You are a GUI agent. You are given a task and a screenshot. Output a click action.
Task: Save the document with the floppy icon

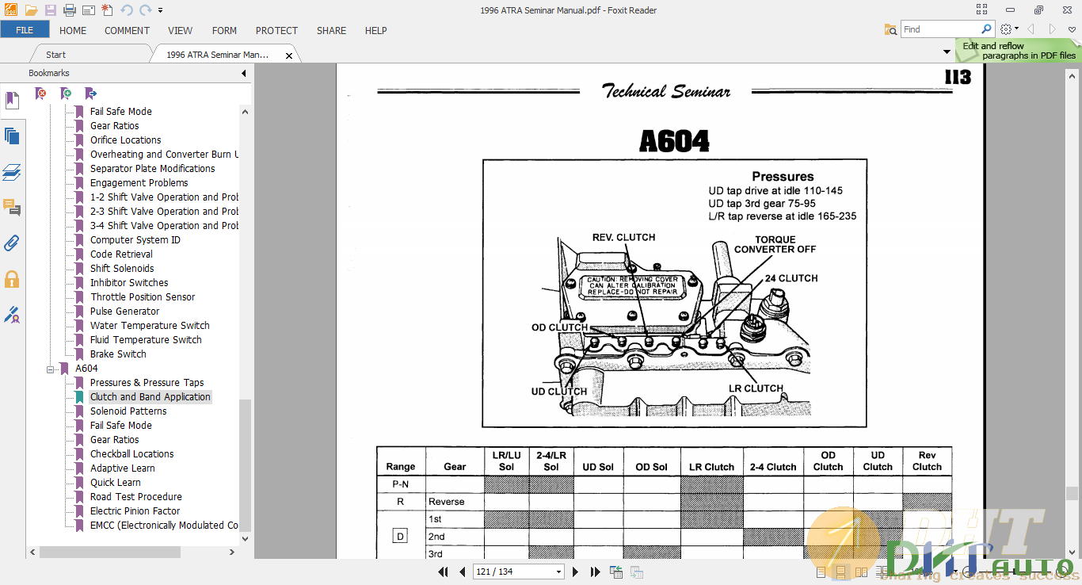pos(51,10)
